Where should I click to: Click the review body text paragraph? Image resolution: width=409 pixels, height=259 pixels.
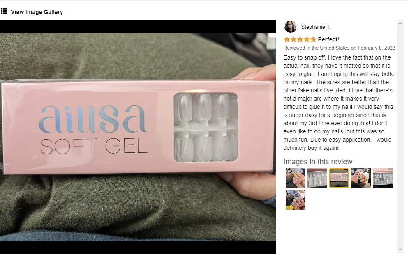pos(340,103)
